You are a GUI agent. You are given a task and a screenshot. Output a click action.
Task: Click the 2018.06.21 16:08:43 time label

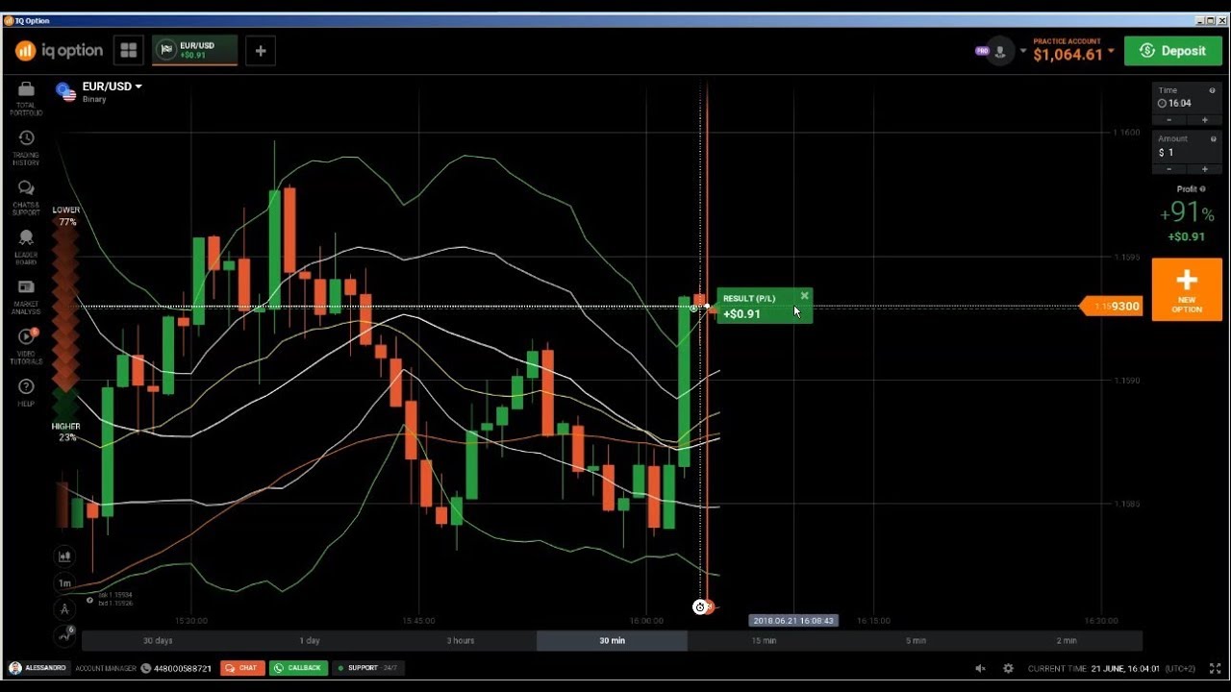pos(793,621)
